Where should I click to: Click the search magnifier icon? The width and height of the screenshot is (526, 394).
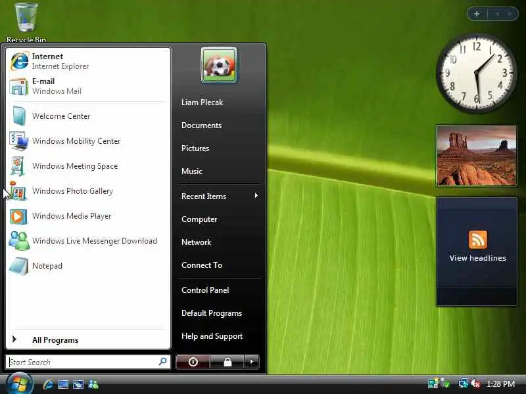[162, 362]
